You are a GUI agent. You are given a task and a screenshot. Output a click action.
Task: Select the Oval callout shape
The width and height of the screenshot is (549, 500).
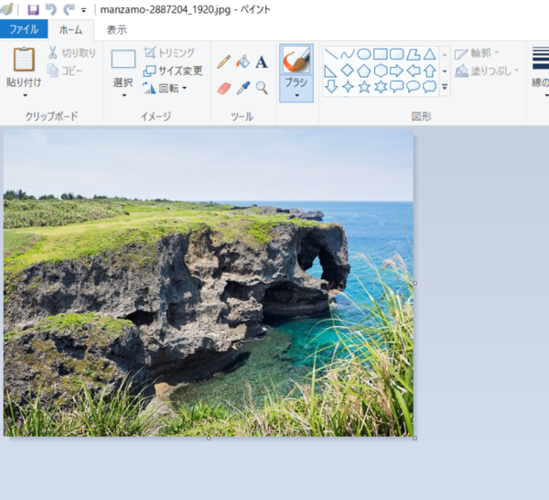coord(414,87)
